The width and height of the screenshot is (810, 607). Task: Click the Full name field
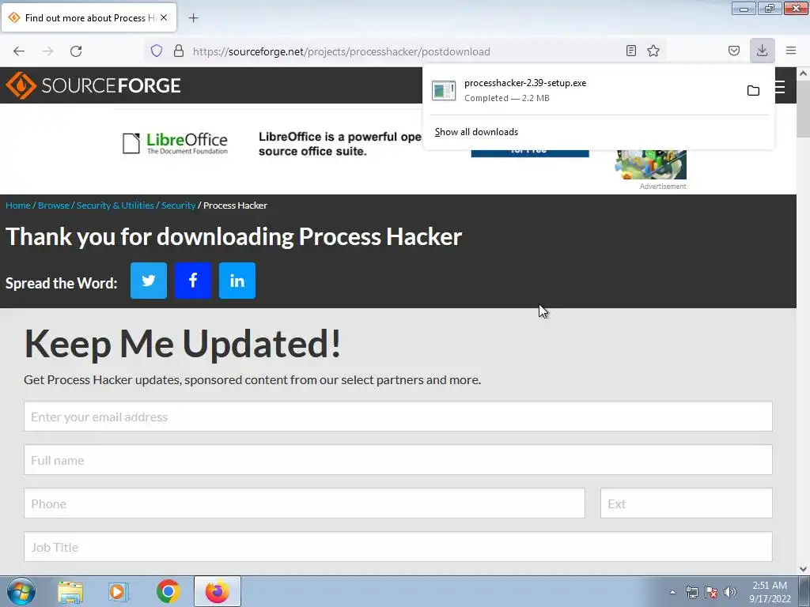(398, 460)
